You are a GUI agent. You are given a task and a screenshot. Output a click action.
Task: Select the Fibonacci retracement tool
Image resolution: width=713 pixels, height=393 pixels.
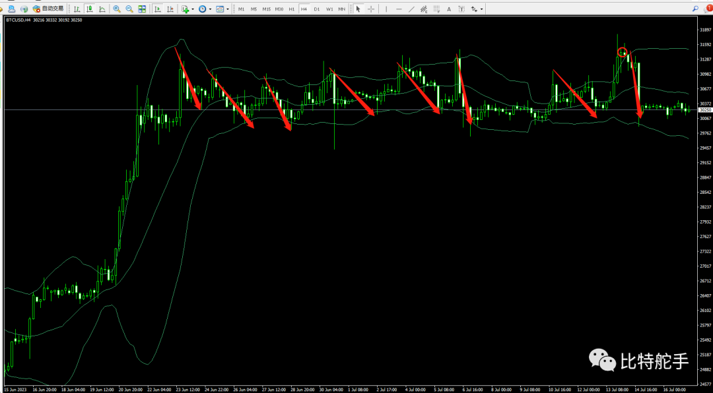tap(436, 9)
